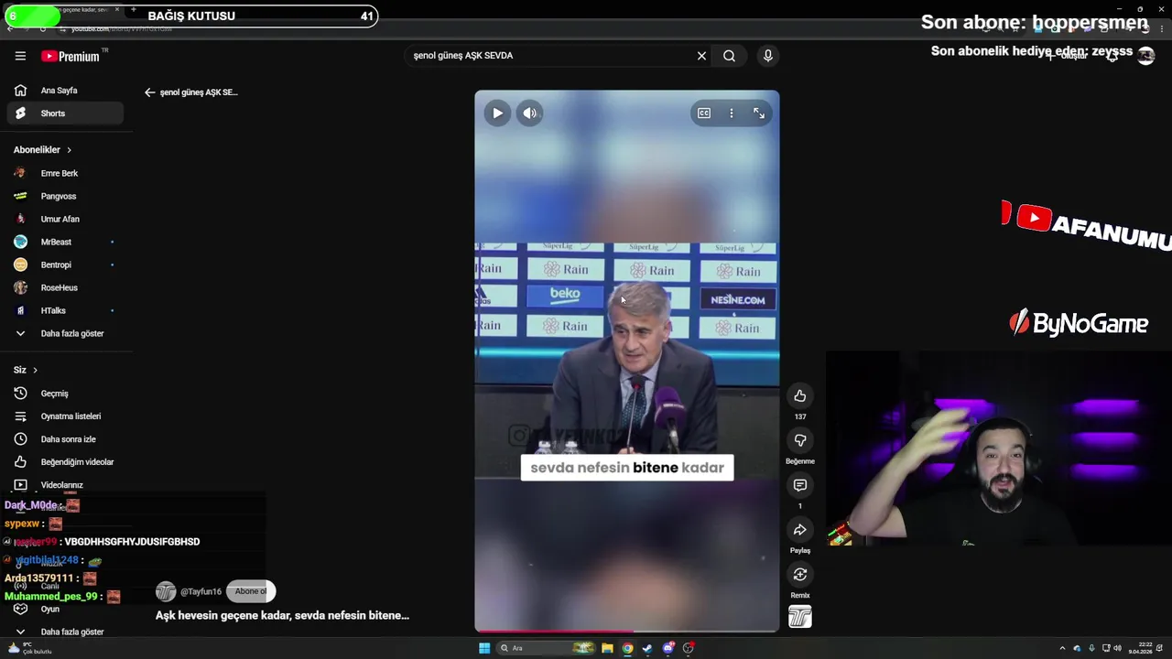Viewport: 1172px width, 659px height.
Task: Open Videolarınız page
Action: pyautogui.click(x=64, y=485)
